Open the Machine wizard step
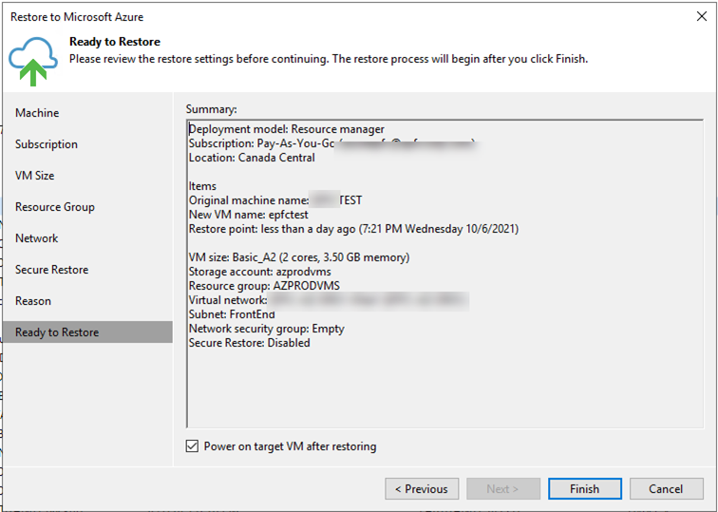 [x=37, y=113]
